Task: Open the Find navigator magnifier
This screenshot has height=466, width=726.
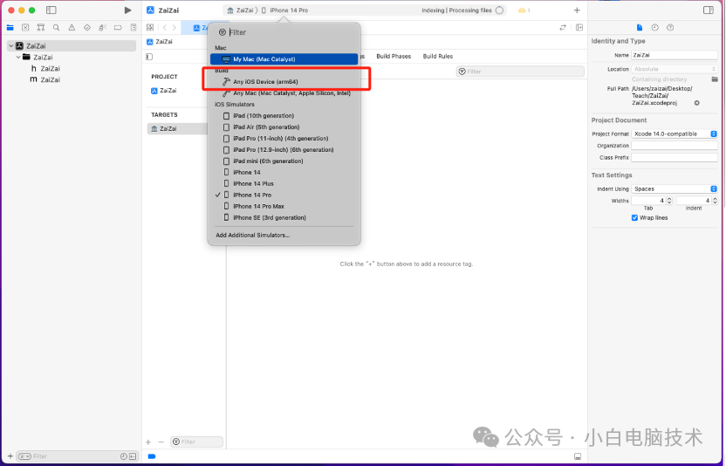Action: coord(56,28)
